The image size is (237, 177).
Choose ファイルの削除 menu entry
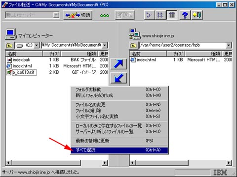119,111
